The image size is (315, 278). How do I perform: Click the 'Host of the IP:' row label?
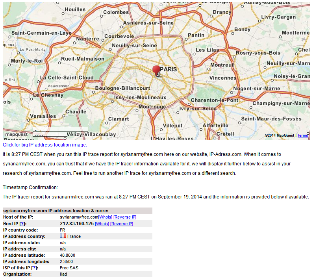point(18,217)
